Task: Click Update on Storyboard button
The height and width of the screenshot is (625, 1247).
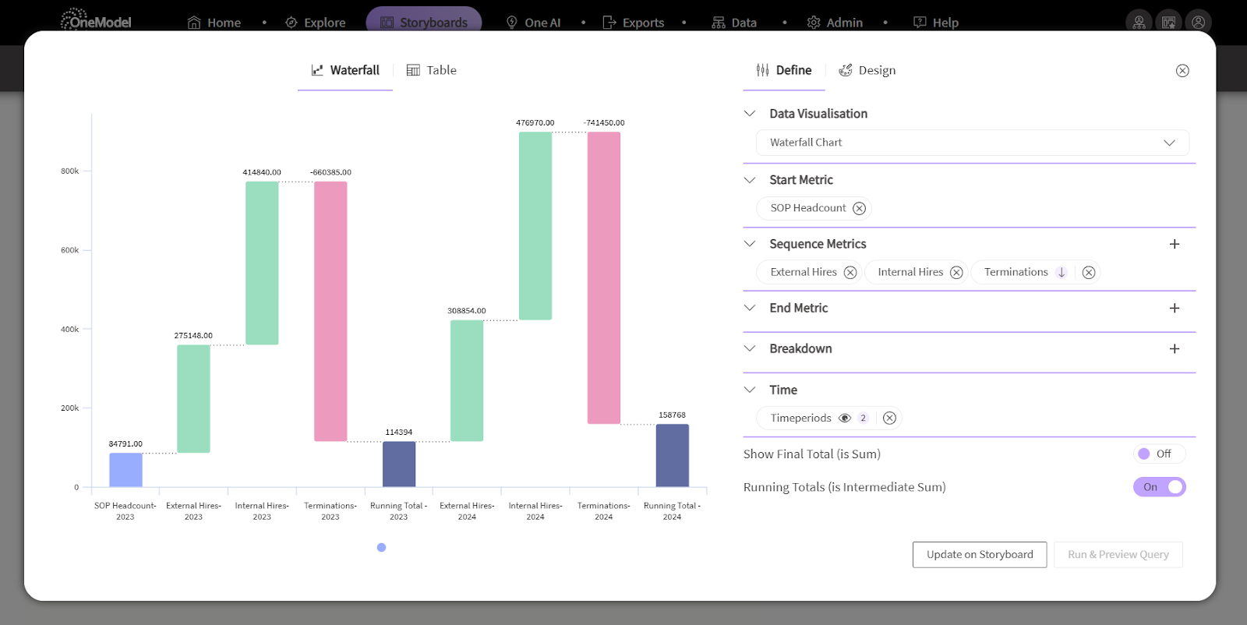Action: pos(980,555)
